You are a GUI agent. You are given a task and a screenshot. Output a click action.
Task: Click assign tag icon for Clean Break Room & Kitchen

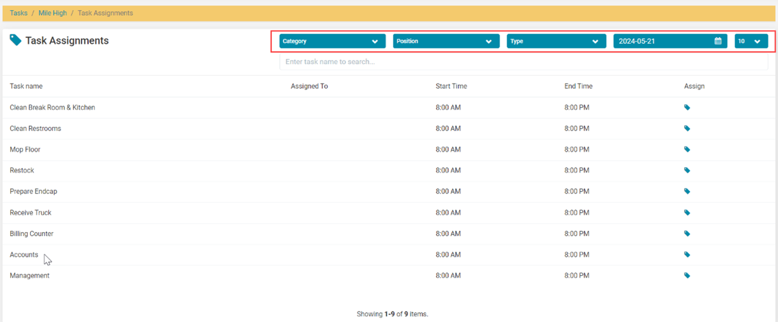coord(687,107)
